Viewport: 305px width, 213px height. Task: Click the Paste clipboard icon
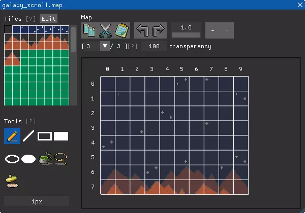[122, 30]
